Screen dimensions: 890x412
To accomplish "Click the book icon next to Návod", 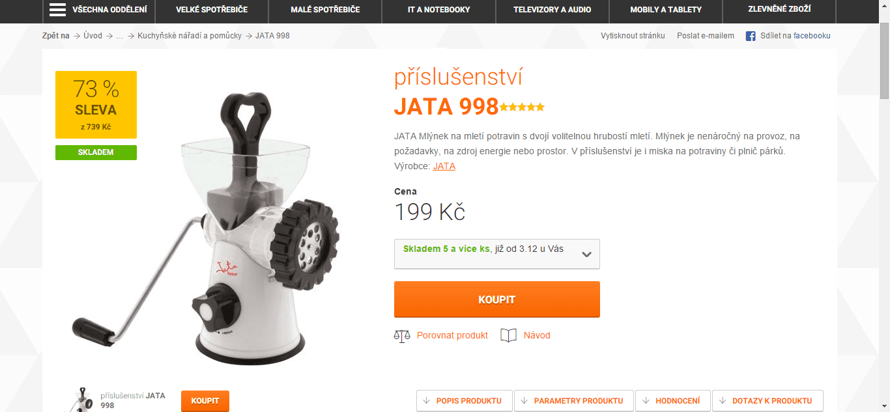I will pyautogui.click(x=508, y=335).
